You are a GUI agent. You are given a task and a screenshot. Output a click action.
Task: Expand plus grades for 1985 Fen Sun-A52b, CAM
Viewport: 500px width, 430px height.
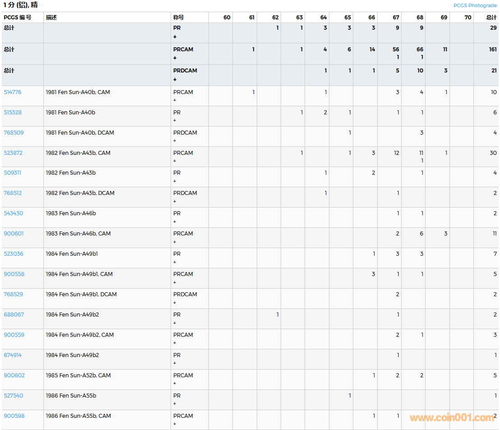pyautogui.click(x=175, y=384)
